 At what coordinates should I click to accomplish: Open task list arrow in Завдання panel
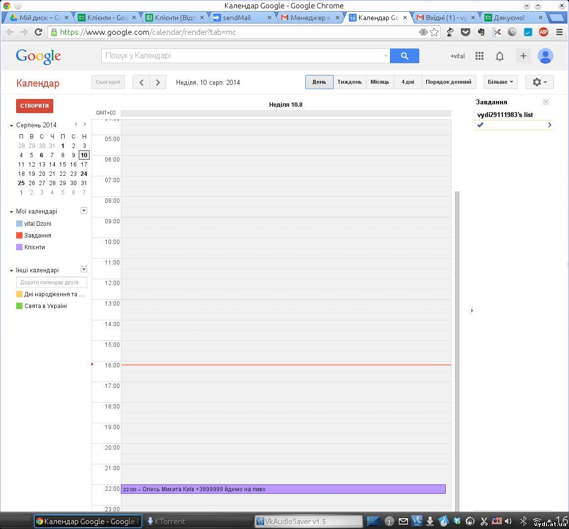click(x=549, y=125)
